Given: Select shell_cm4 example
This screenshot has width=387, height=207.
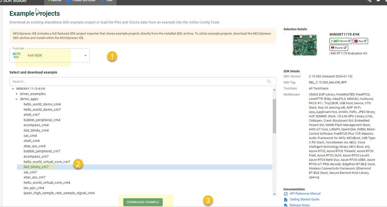Looking at the screenshot, I should click(x=31, y=141).
